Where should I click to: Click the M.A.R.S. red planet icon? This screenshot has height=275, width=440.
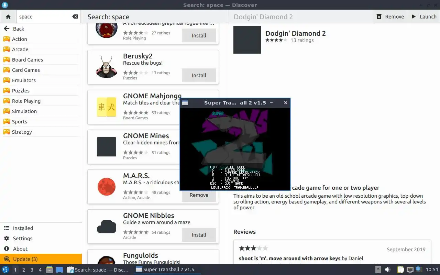click(107, 187)
